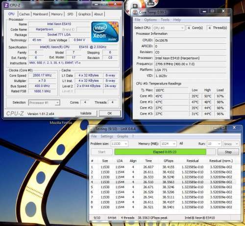
Task: Open the Problem size dropdown in LinX
Action: 120,144
